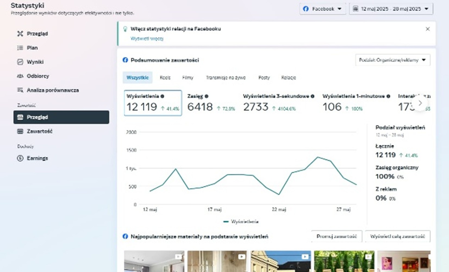
Task: Open the Earnings income section
Action: pyautogui.click(x=37, y=158)
